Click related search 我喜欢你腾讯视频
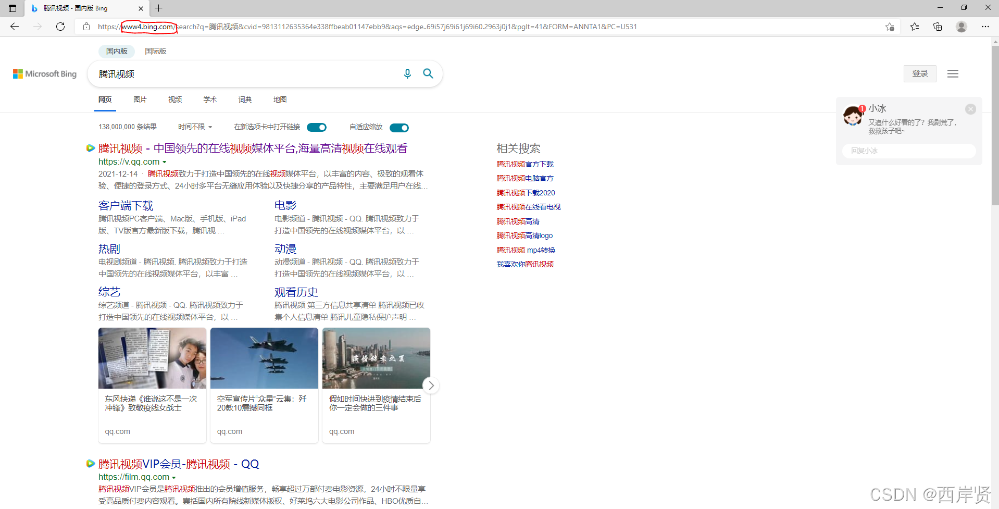999x509 pixels. pyautogui.click(x=525, y=264)
